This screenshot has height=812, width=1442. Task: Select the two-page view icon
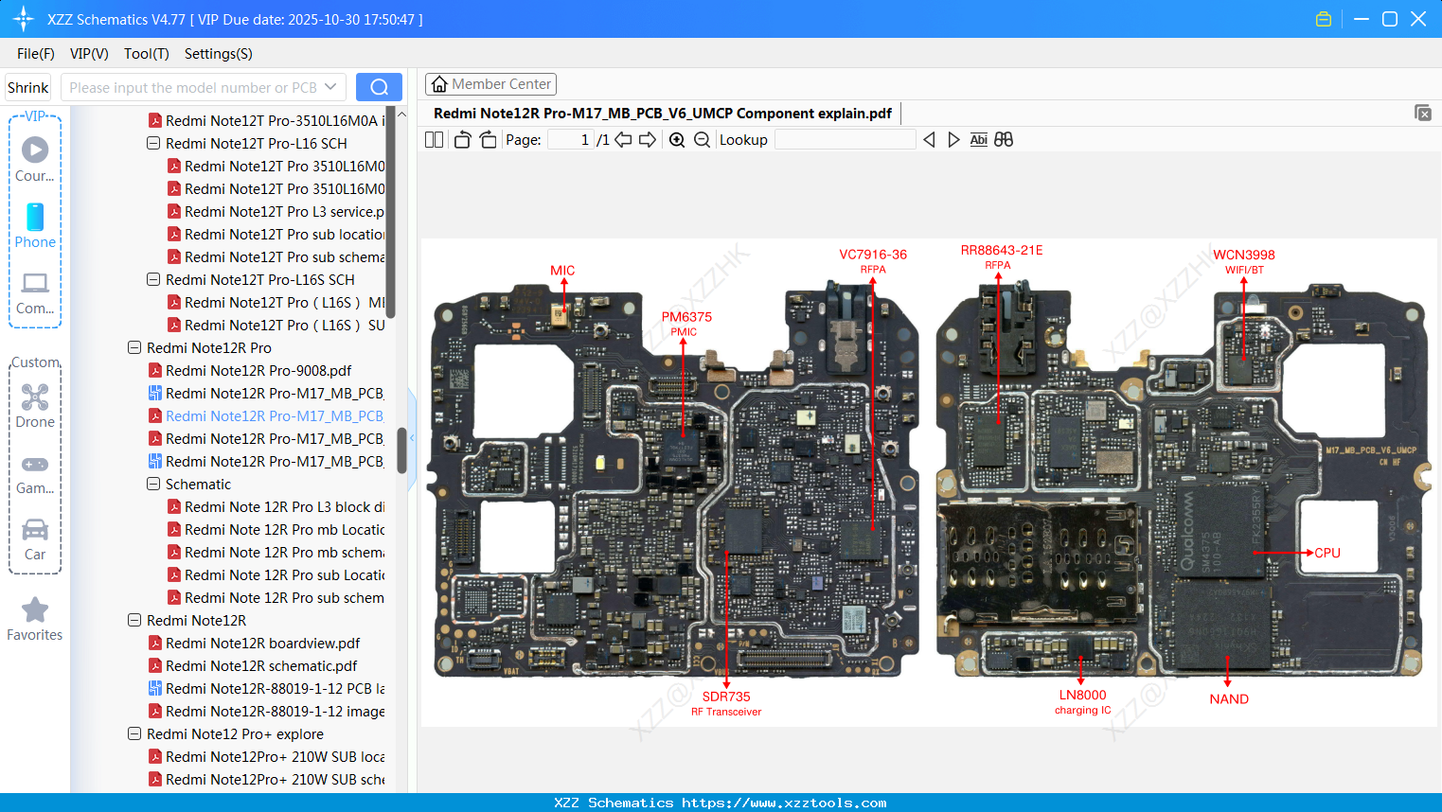coord(433,139)
